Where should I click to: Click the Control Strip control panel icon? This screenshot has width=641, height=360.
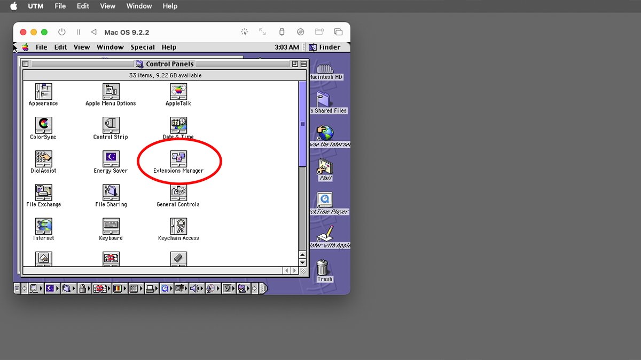[111, 125]
